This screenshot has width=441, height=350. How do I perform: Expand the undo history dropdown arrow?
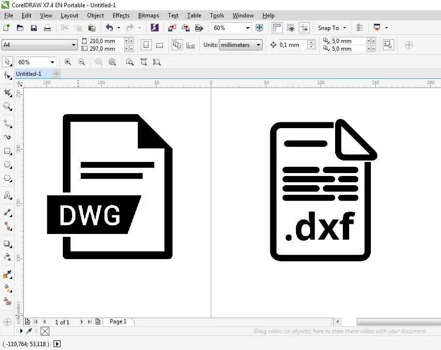pos(118,28)
